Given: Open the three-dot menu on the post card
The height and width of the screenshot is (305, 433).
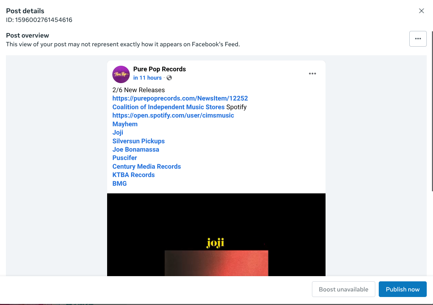Looking at the screenshot, I should point(312,74).
